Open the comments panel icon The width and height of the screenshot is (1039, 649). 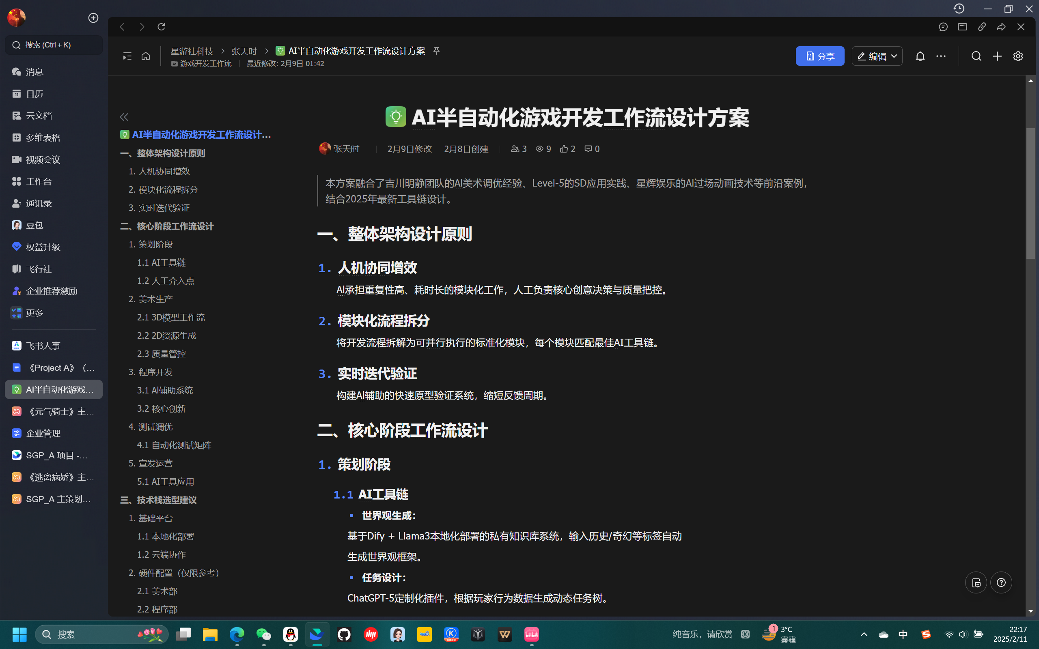pos(943,27)
